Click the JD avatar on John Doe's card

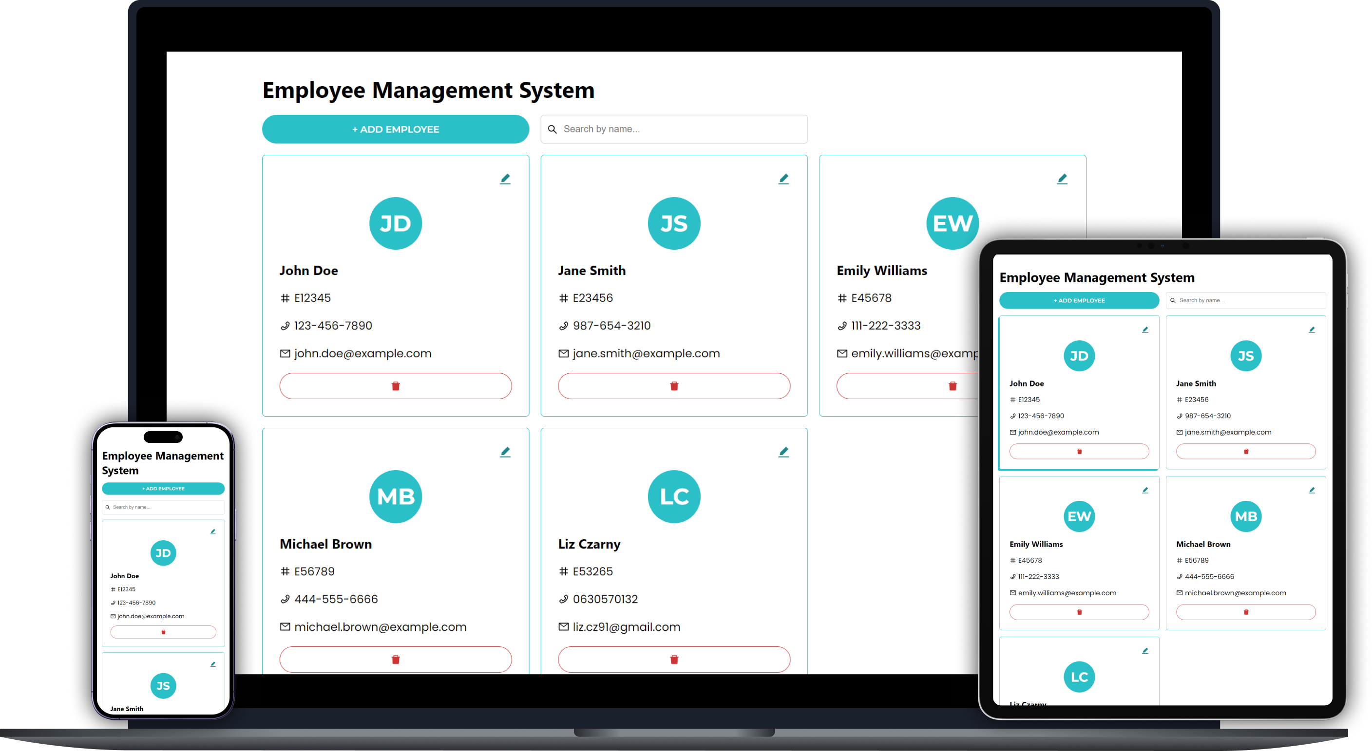pos(396,222)
